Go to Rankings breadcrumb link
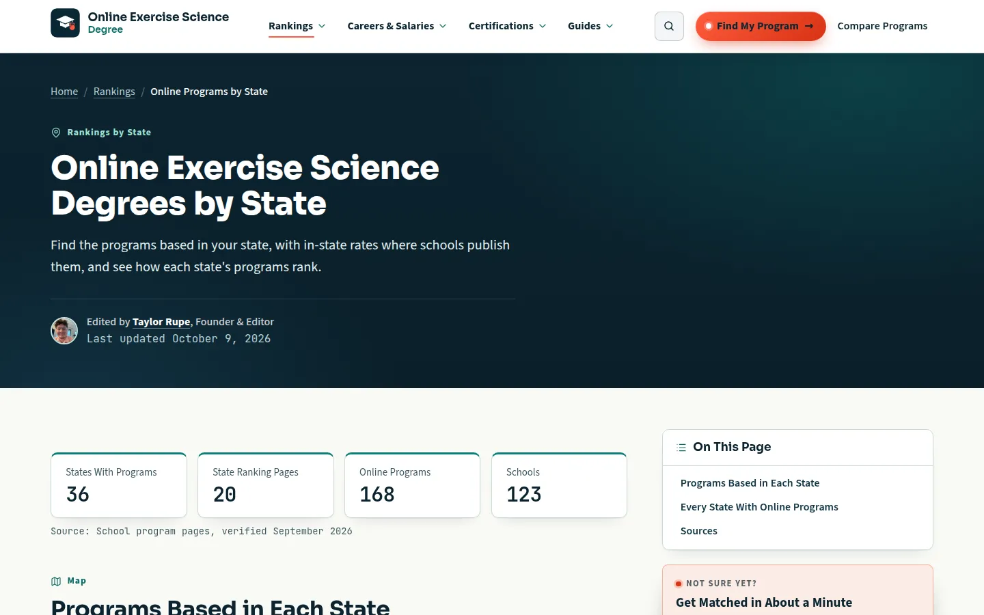Viewport: 984px width, 615px height. point(114,92)
